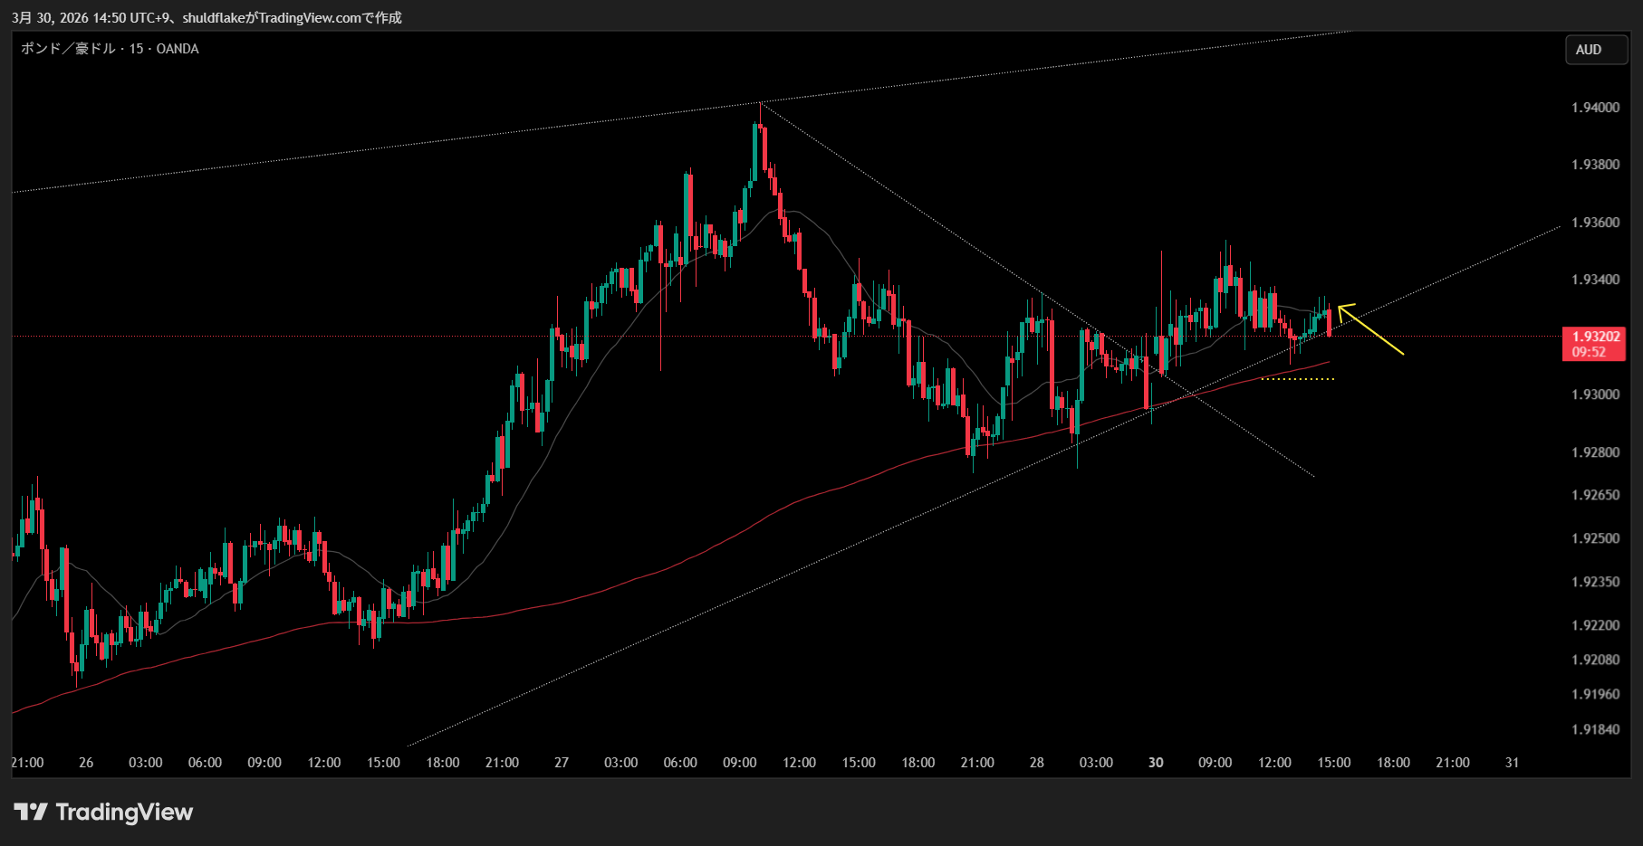Click the 1.92500 price axis label
1643x846 pixels.
pos(1595,538)
